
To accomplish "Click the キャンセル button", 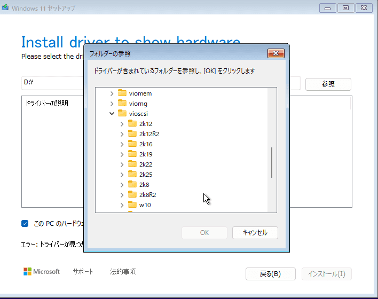I will tap(255, 233).
